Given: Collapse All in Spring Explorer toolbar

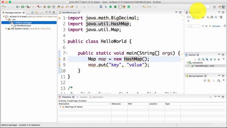Looking at the screenshot, I should [205, 81].
